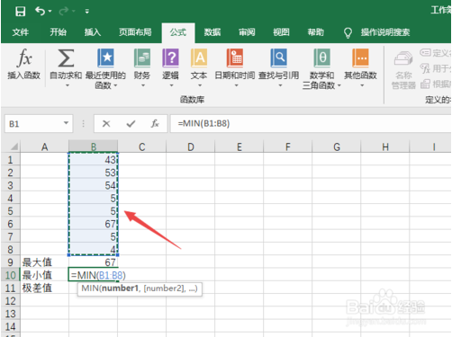Expand the 自动求和 dropdown arrow
Screen dimensions: 452x337
tap(68, 85)
